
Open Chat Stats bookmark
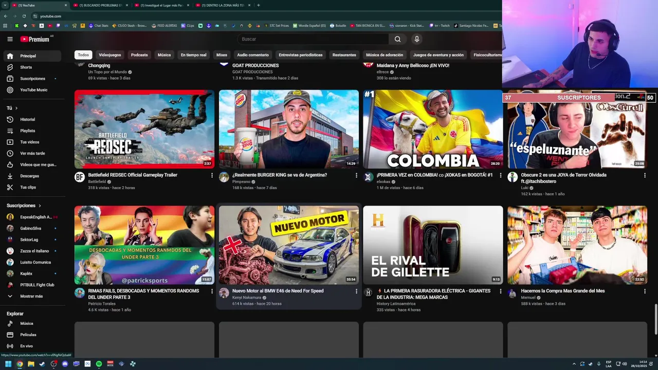pos(99,25)
